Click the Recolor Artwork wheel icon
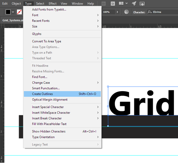178x163 pixels. pyautogui.click(x=126, y=12)
